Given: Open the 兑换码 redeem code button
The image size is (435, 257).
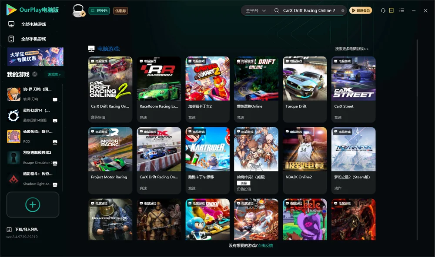Looking at the screenshot, I should (x=99, y=11).
